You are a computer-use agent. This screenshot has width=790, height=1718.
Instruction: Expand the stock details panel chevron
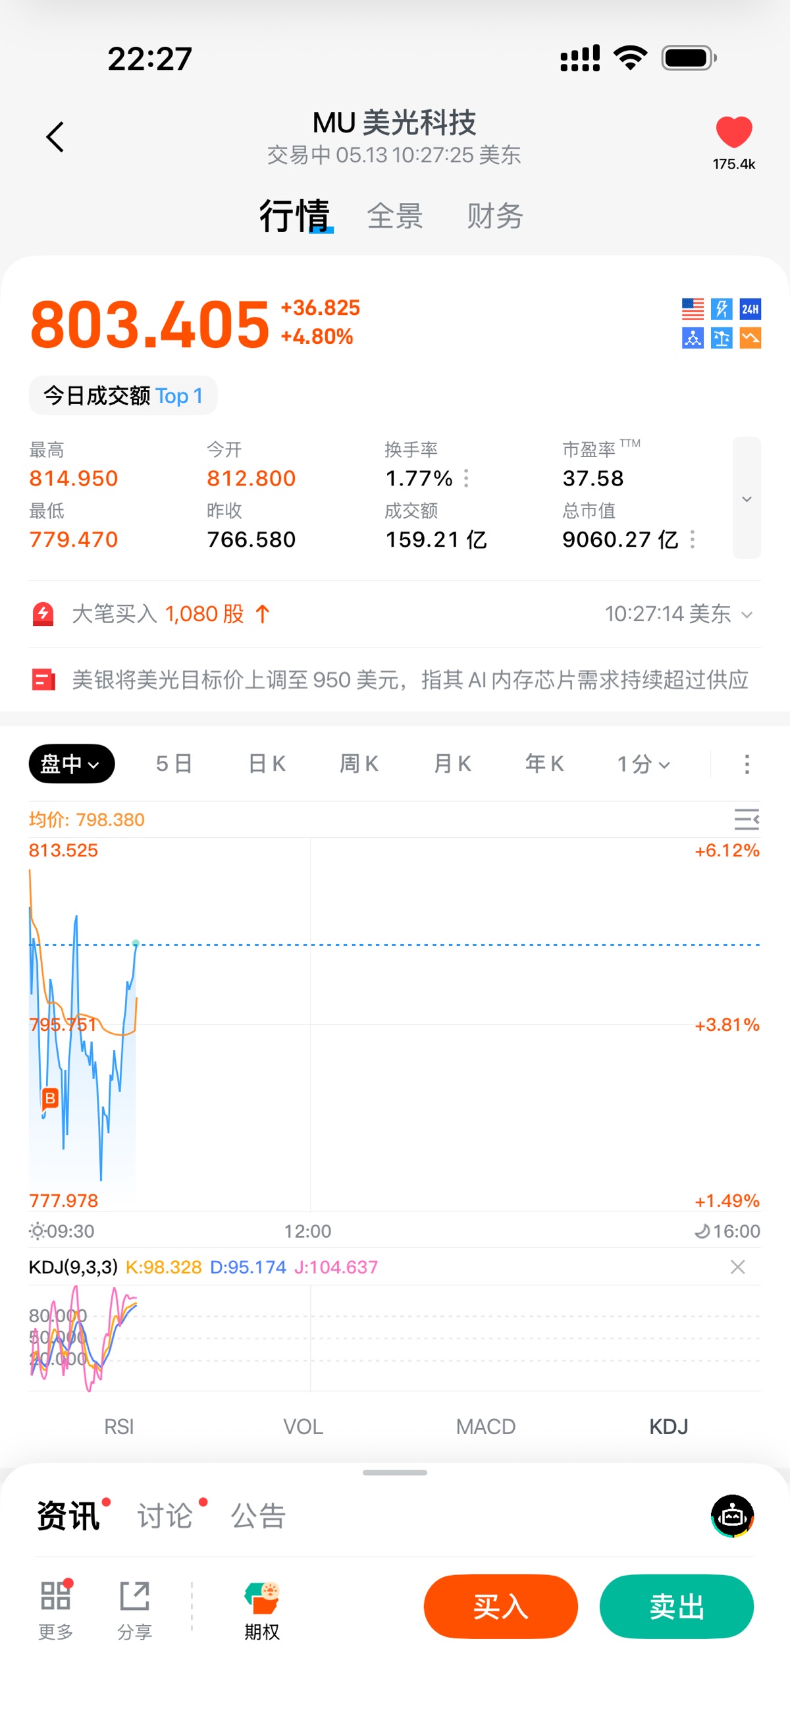(747, 497)
